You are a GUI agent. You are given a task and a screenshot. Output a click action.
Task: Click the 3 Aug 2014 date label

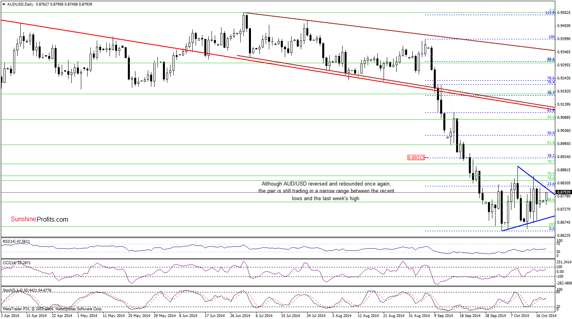[342, 315]
